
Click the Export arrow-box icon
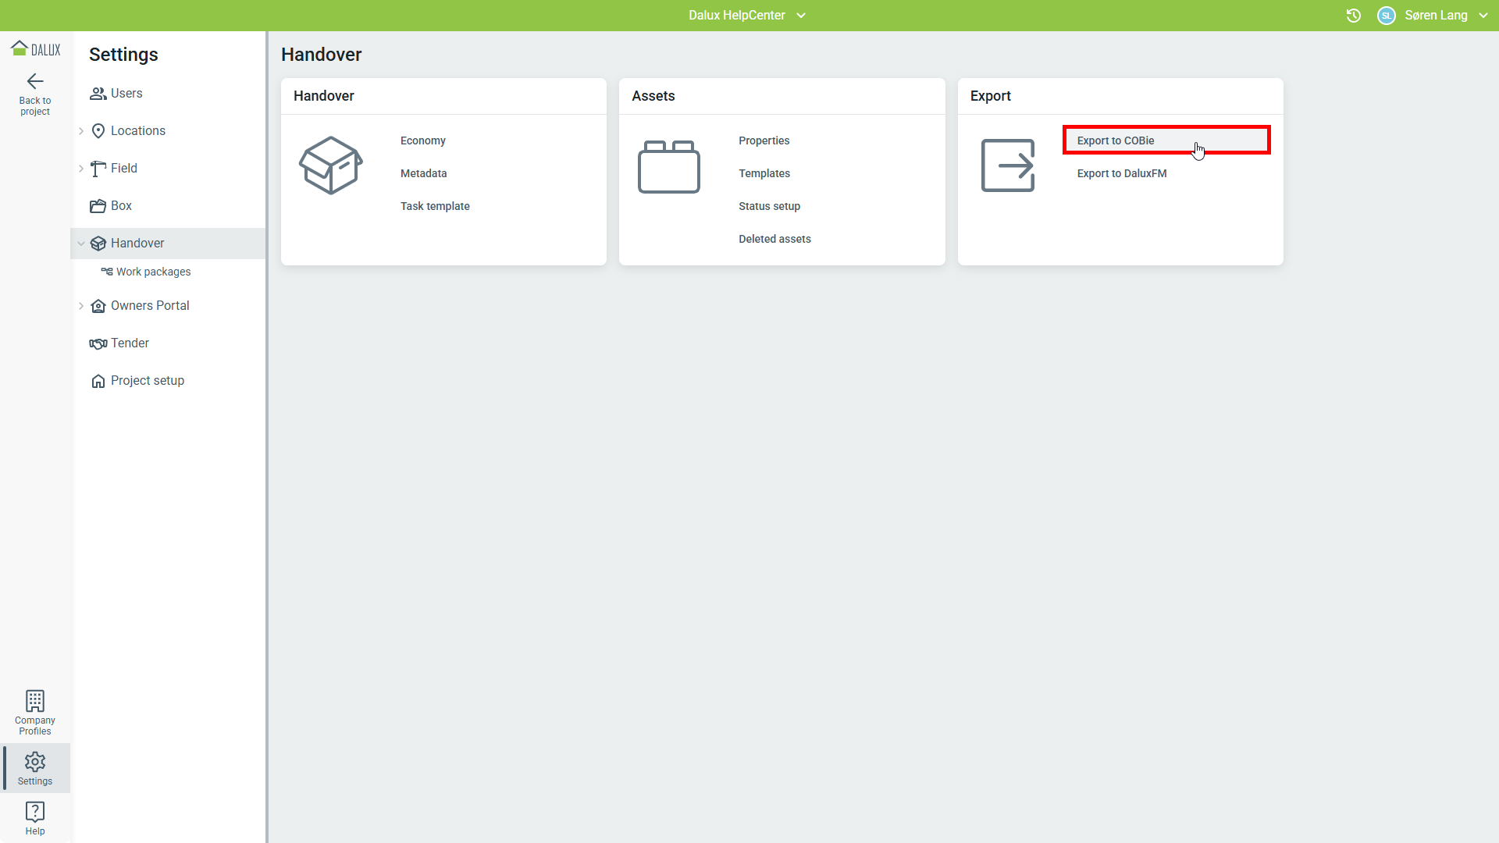pyautogui.click(x=1008, y=165)
